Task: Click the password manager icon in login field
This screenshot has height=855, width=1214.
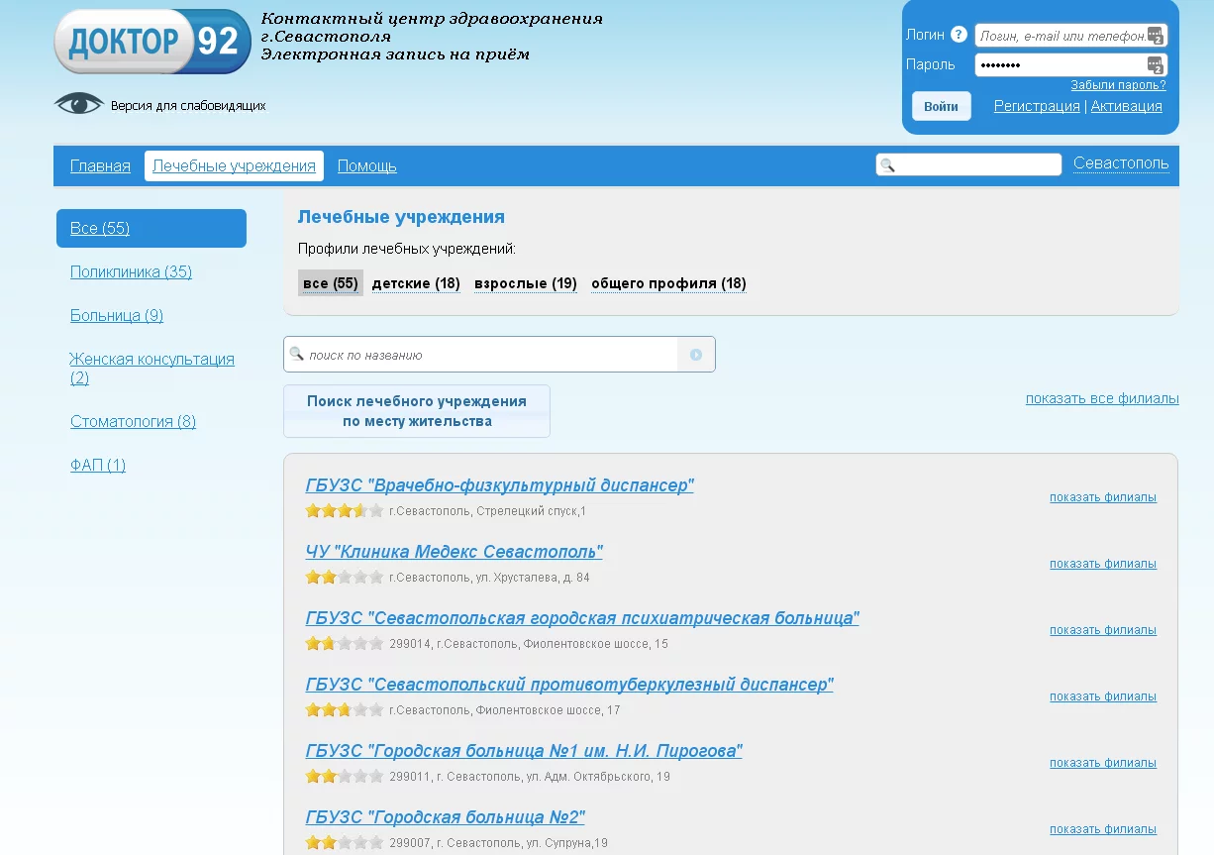Action: pyautogui.click(x=1155, y=36)
